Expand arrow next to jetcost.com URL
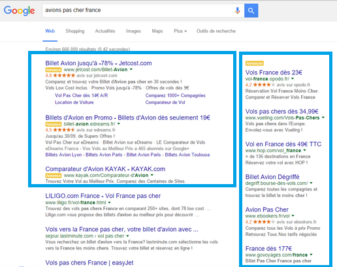 (x=131, y=69)
